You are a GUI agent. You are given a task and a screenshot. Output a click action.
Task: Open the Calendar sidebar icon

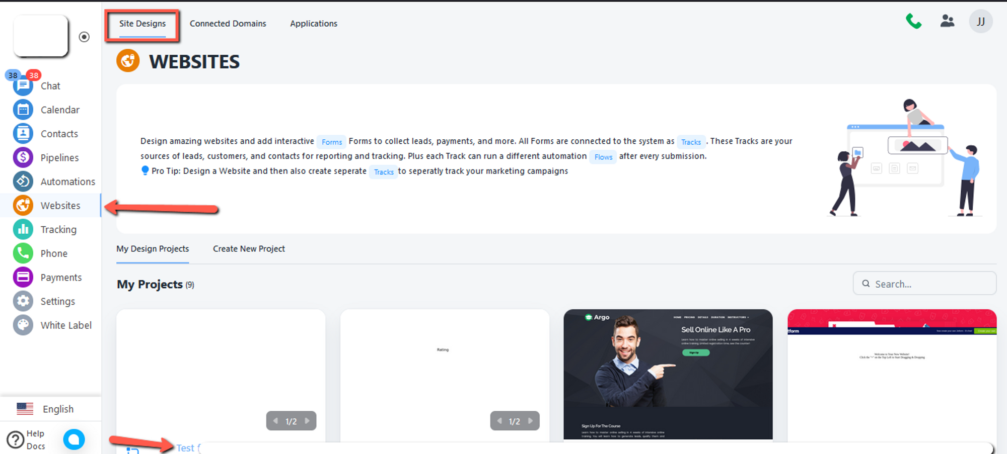[23, 110]
